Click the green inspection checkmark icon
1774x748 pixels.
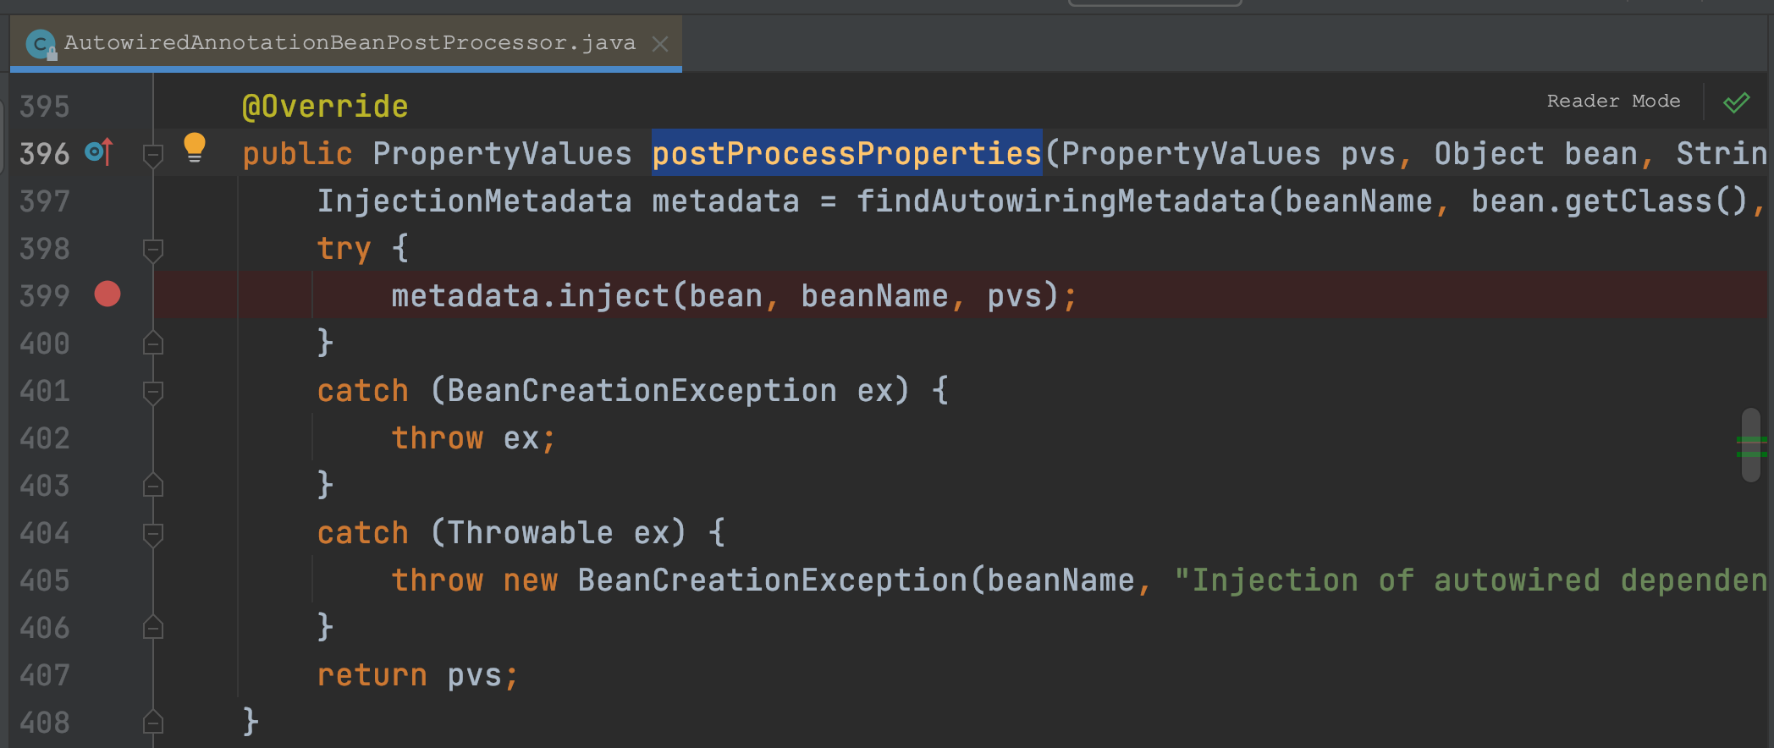1736,102
